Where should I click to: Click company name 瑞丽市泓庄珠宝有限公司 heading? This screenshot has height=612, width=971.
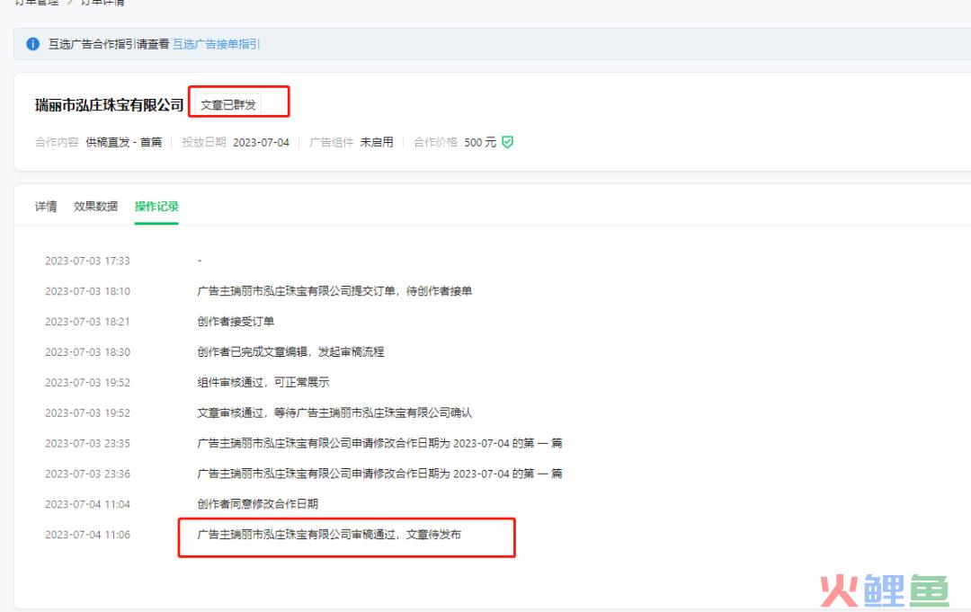(x=110, y=105)
